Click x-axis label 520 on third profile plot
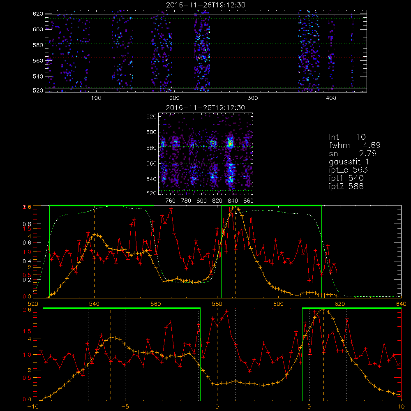 point(33,304)
